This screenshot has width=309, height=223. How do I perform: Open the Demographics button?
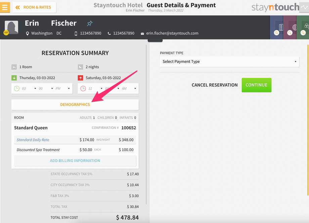click(x=75, y=104)
